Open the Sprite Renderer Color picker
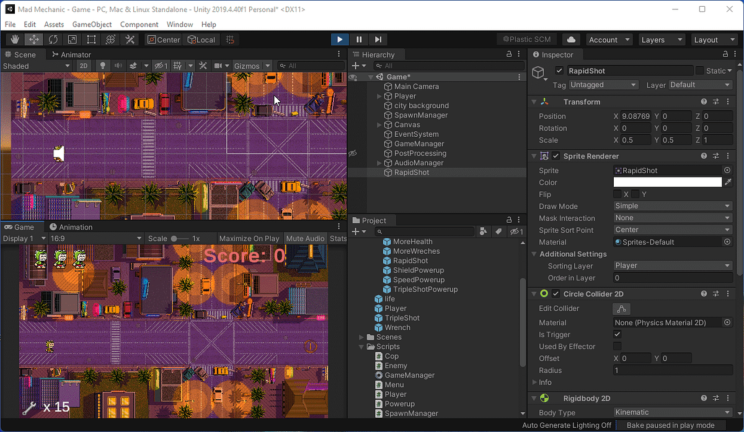 (668, 182)
